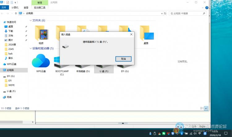Screen dimensions: 232x137
Task: Open the WeChat tray icon
Action: (x=164, y=134)
